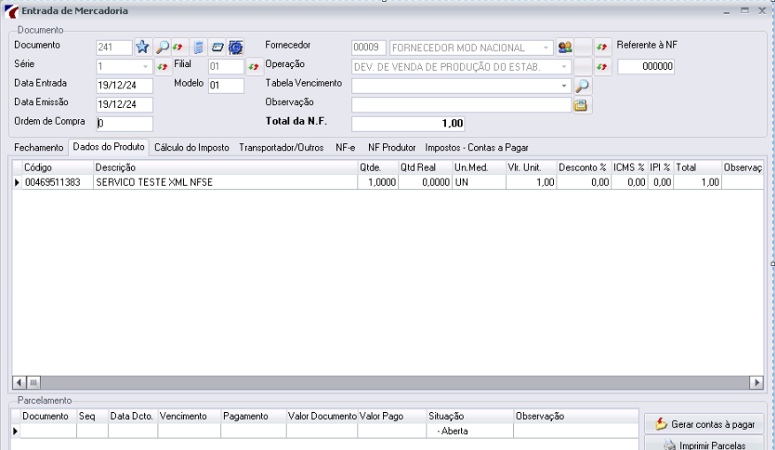Click the yellow icon beside the Observação field
This screenshot has width=775, height=450.
click(580, 104)
